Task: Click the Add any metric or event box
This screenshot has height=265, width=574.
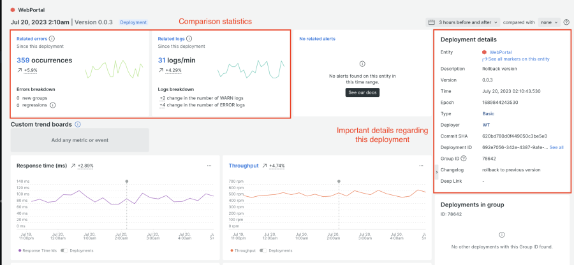Action: click(80, 140)
